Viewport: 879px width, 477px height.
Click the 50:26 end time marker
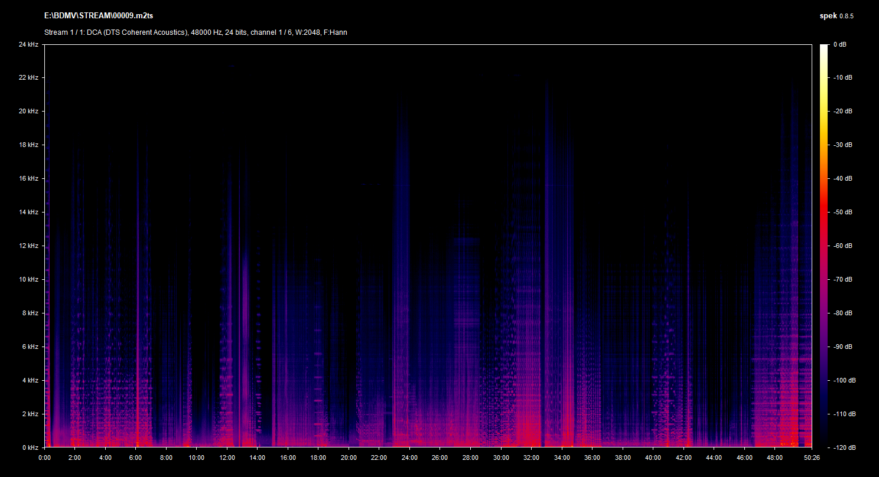pyautogui.click(x=812, y=458)
